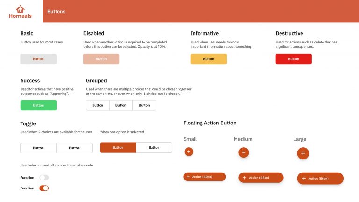
Task: Click the Floating Action Button heading
Action: click(x=210, y=123)
